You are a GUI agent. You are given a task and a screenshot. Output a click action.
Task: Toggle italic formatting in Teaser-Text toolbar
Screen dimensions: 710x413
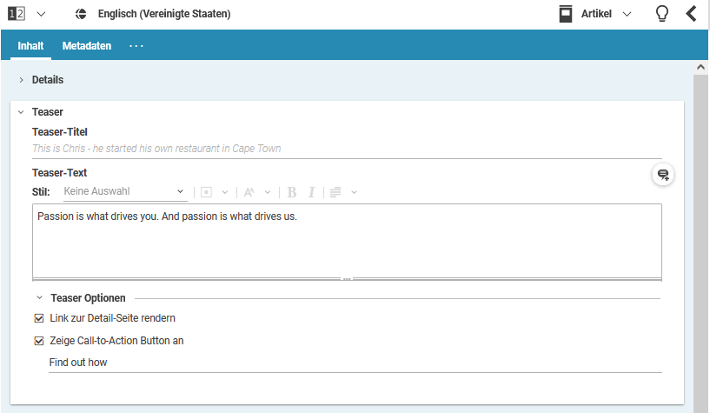[x=311, y=192]
